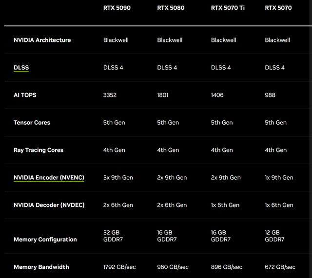Click RTX 5080's Blackwell architecture cell

click(170, 40)
